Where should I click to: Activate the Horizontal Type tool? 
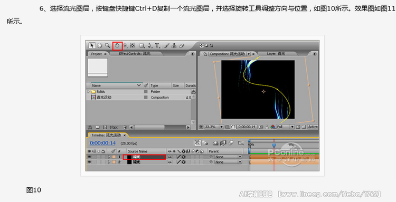(x=157, y=46)
